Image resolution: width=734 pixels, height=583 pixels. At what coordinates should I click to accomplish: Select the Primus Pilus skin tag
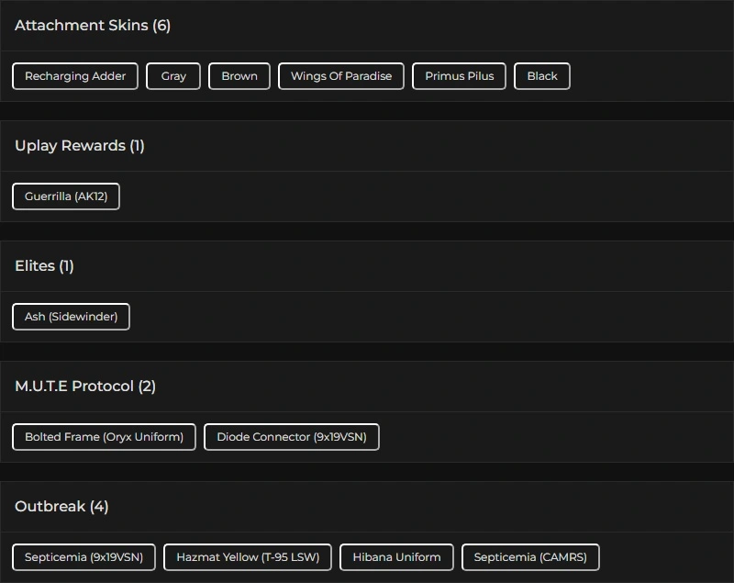click(x=459, y=76)
